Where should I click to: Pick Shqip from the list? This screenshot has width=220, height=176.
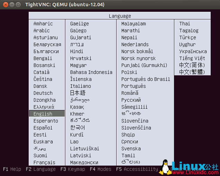(x=128, y=135)
